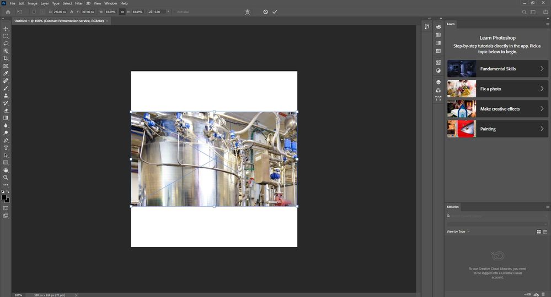Click the foreground color swatch

pyautogui.click(x=4, y=197)
